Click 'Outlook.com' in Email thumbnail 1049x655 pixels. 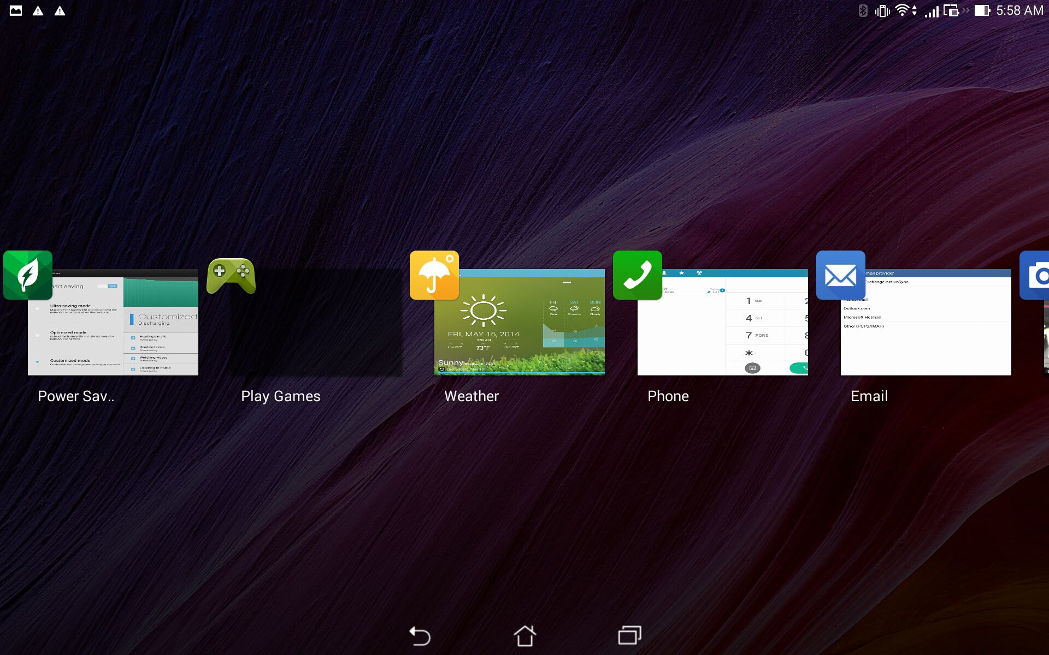tap(857, 308)
